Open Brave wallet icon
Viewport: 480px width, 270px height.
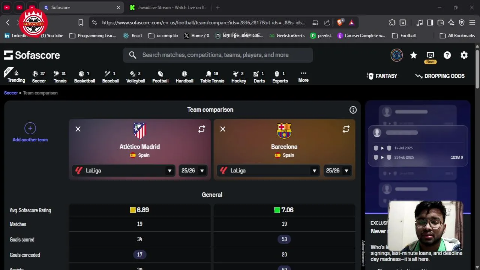[441, 22]
